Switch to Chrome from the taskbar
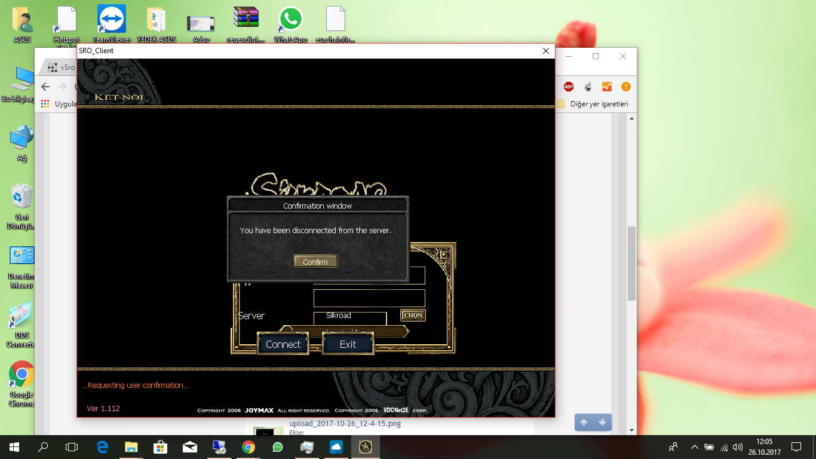Screen dimensions: 816x459 [x=249, y=446]
